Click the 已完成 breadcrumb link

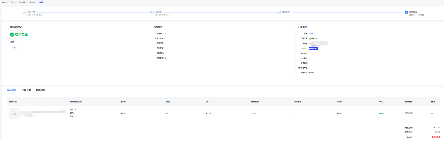32,3
